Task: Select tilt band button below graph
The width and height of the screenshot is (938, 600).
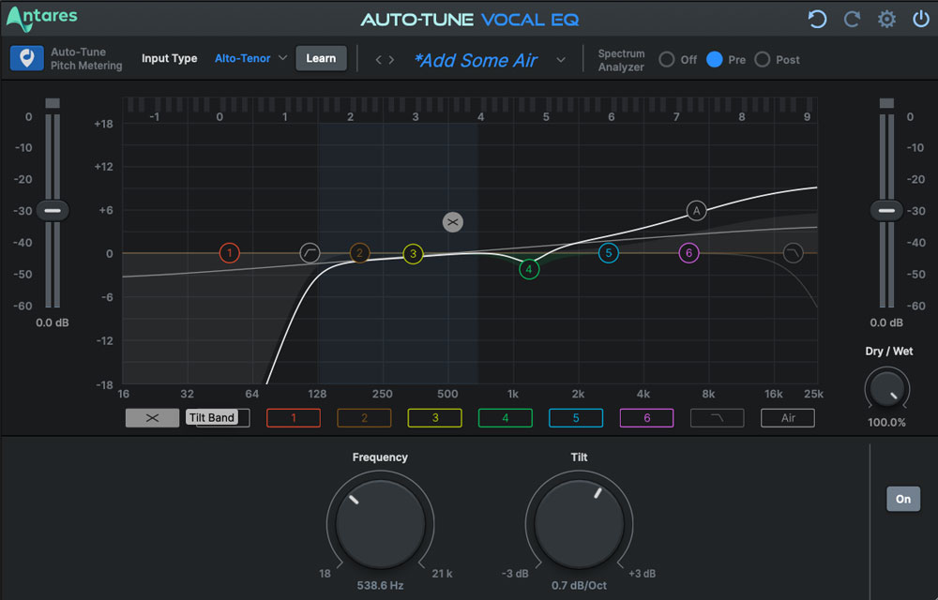Action: pos(152,418)
